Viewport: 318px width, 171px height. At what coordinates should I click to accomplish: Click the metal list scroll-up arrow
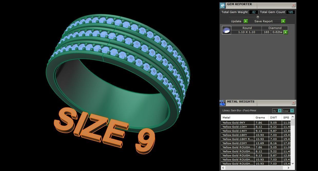[293, 117]
